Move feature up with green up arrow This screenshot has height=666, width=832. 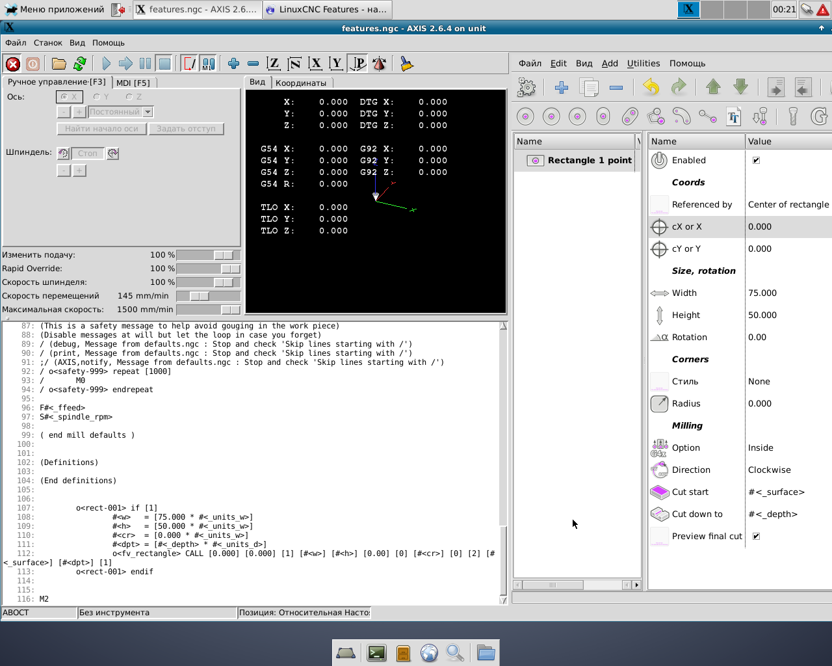click(713, 87)
